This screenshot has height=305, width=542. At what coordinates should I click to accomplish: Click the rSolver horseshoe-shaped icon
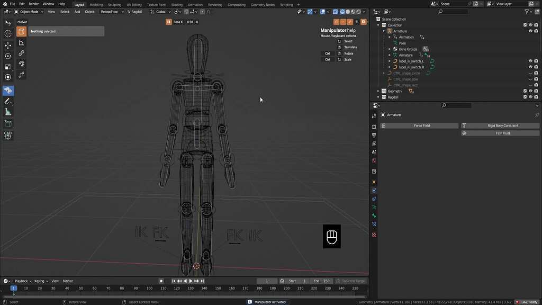click(21, 64)
